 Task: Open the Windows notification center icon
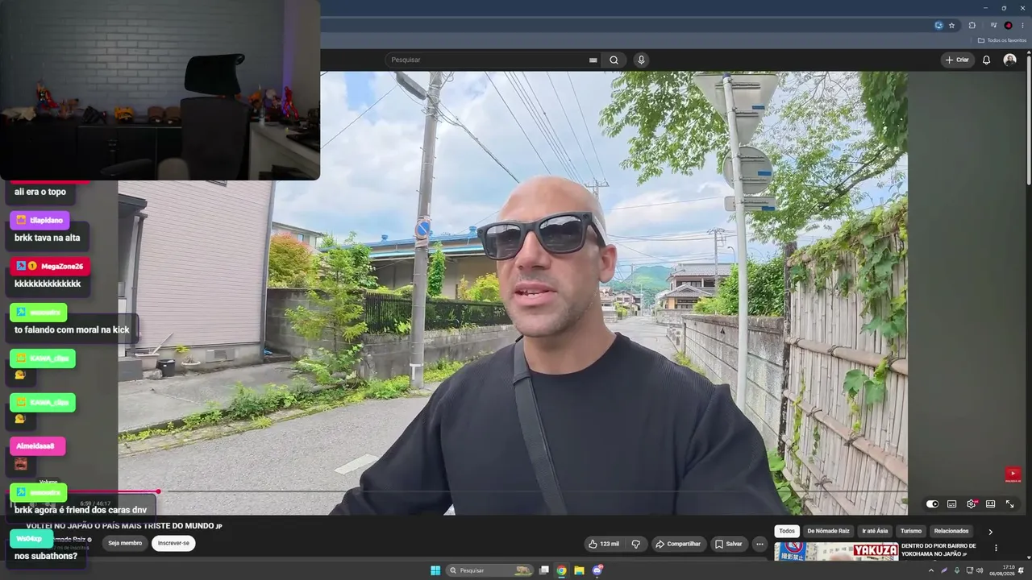[1022, 570]
